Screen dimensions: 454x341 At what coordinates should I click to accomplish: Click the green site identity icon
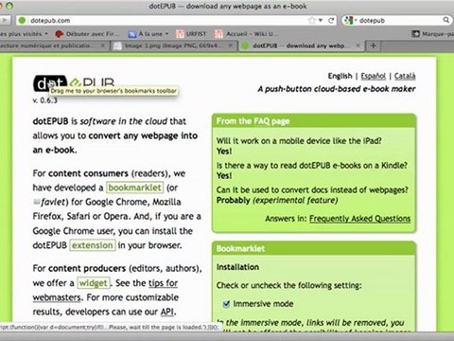tap(22, 21)
